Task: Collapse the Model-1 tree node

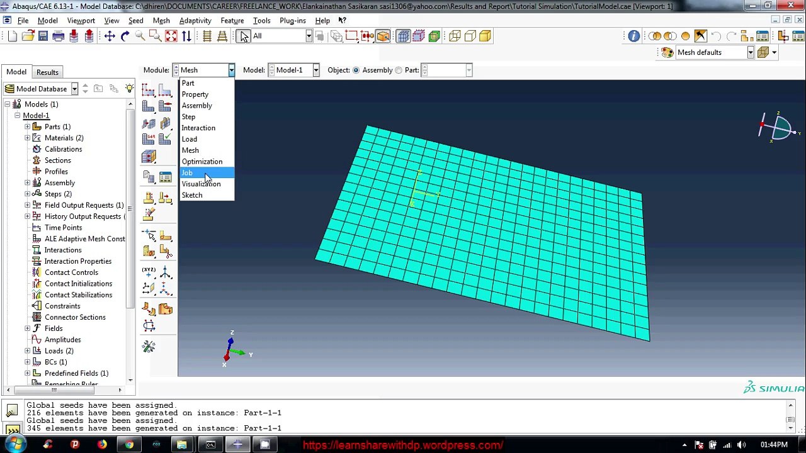Action: 18,116
